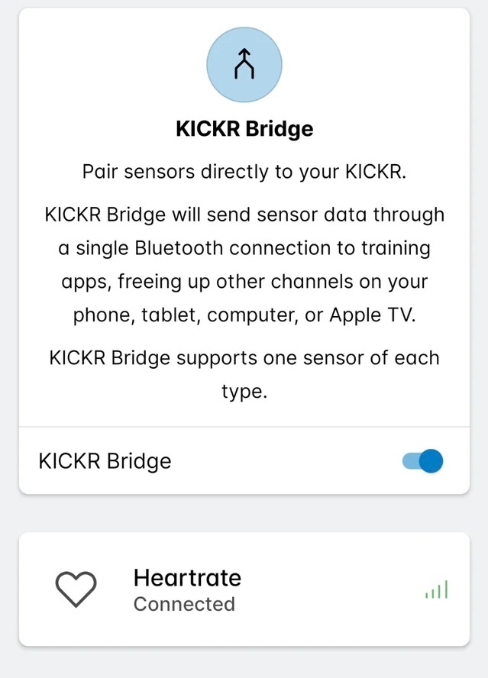The image size is (488, 678).
Task: Click the word 'type.' ending the description
Action: click(x=244, y=392)
